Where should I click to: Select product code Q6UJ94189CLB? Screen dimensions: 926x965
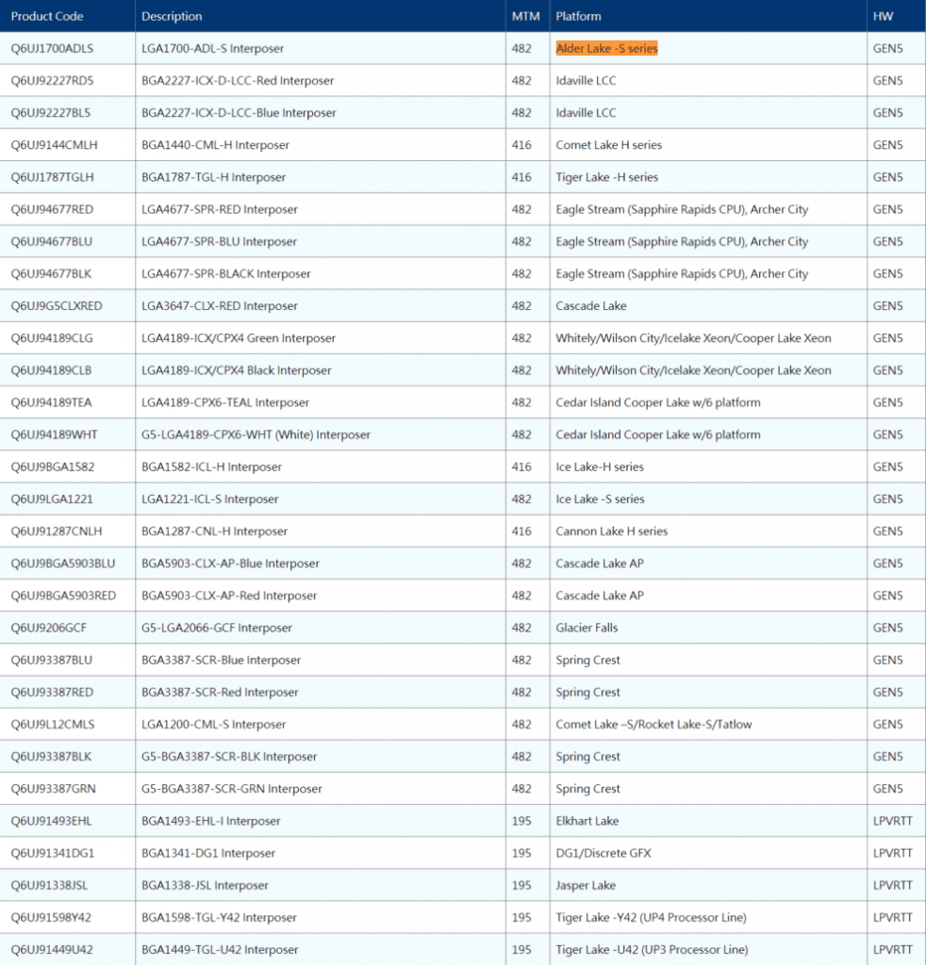[x=51, y=369]
